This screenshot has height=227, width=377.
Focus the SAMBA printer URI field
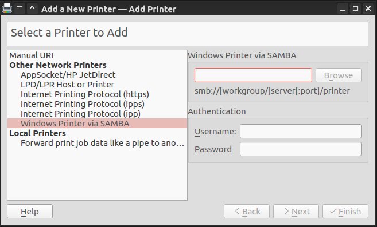253,75
